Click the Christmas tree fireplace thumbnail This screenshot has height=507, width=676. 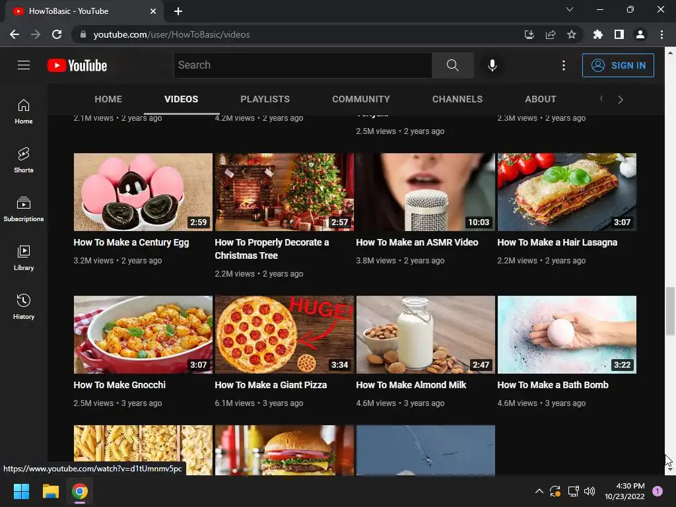pos(285,192)
